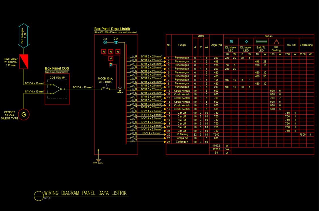Select the "MCCB 40 A, 3 P, 10 kA" label
Image resolution: width=319 pixels, height=211 pixels.
(105, 80)
